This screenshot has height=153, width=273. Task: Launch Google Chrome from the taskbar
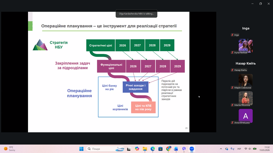coord(168,149)
